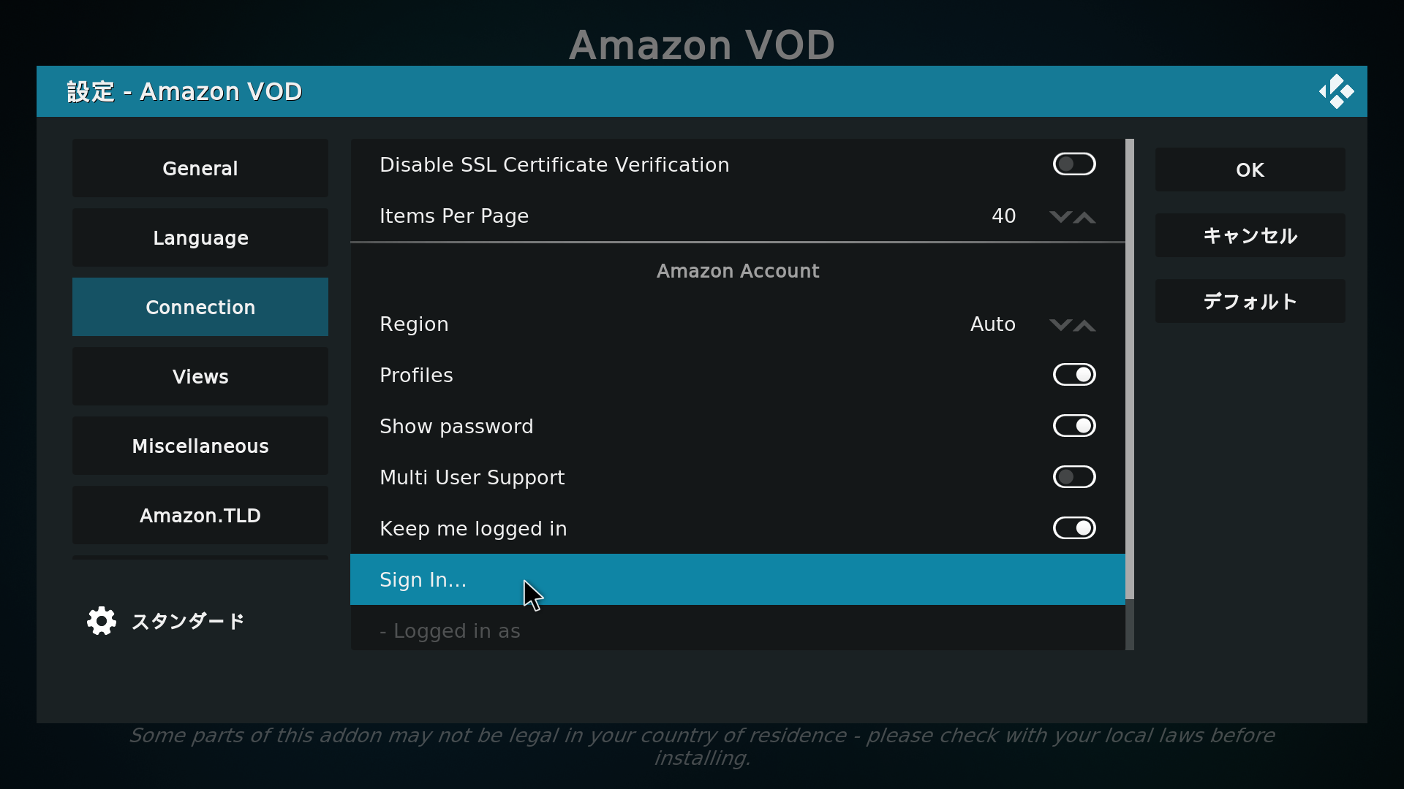Disable the Show password switch

(1073, 426)
